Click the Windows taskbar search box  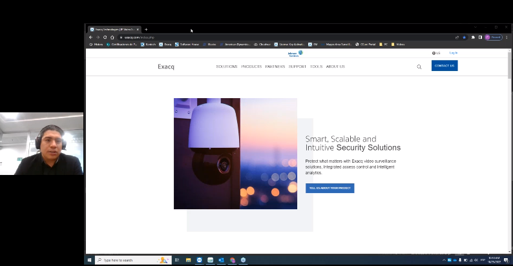129,260
